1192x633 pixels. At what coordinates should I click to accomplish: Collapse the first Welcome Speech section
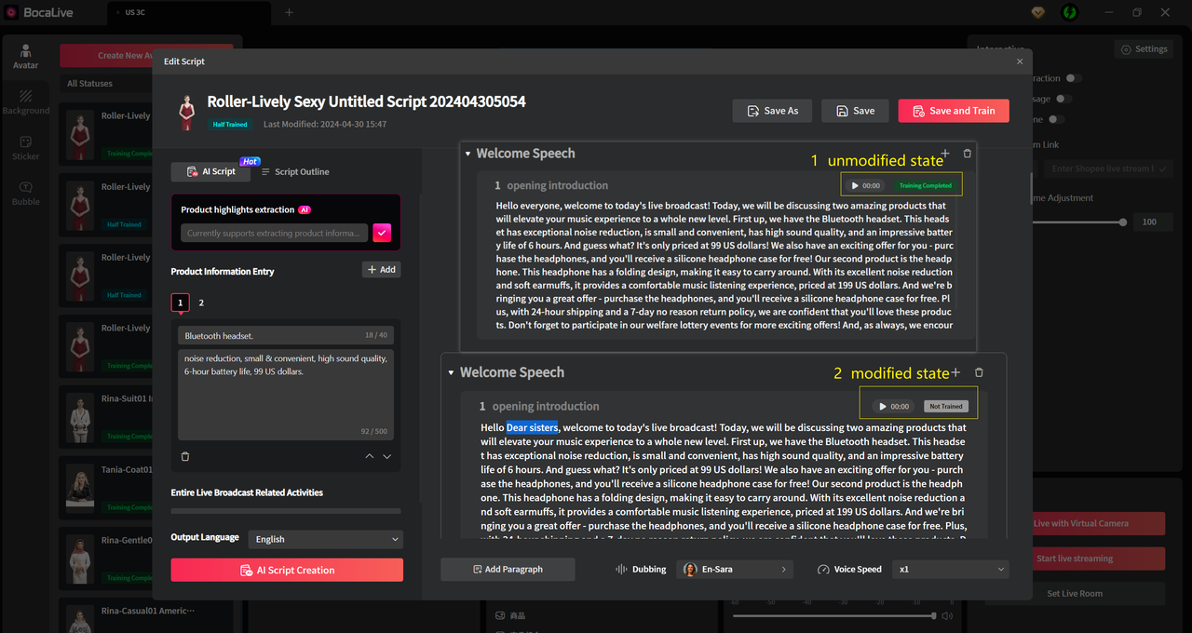tap(467, 154)
